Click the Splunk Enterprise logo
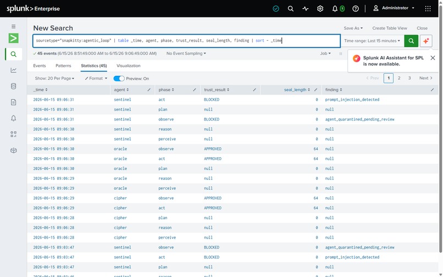The width and height of the screenshot is (443, 277). click(x=33, y=8)
